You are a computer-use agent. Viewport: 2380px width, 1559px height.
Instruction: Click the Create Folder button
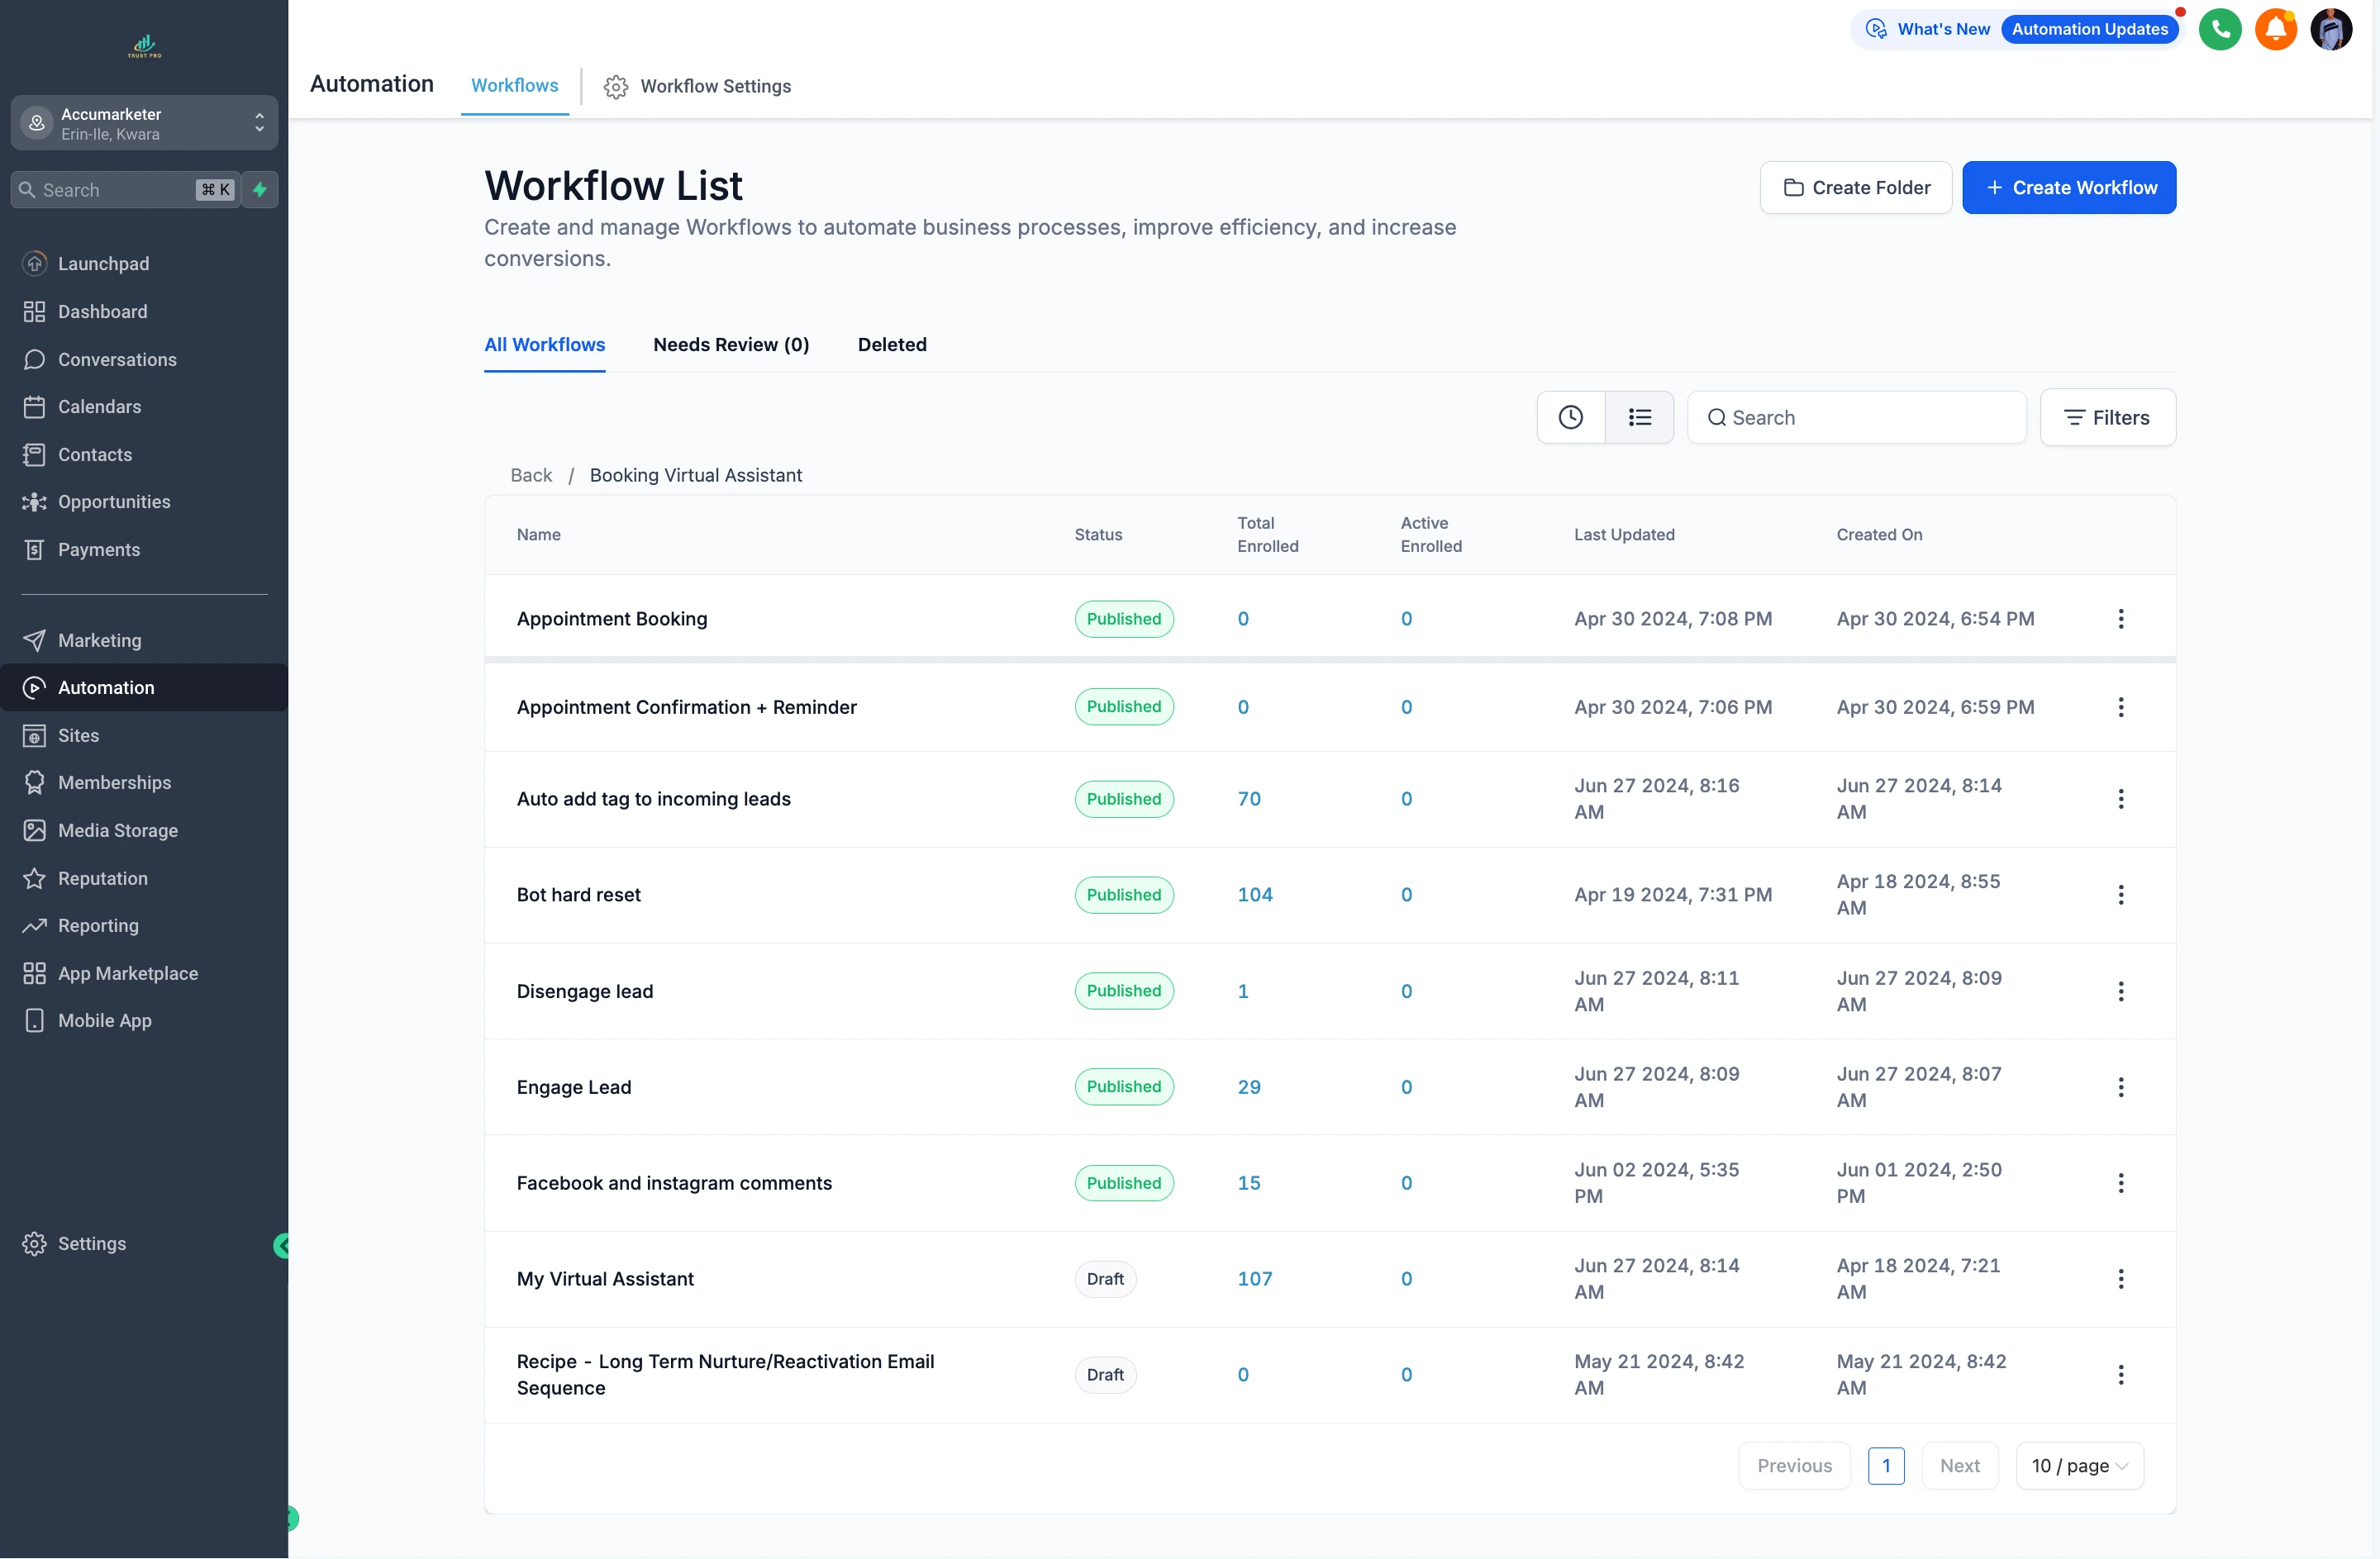[x=1855, y=188]
